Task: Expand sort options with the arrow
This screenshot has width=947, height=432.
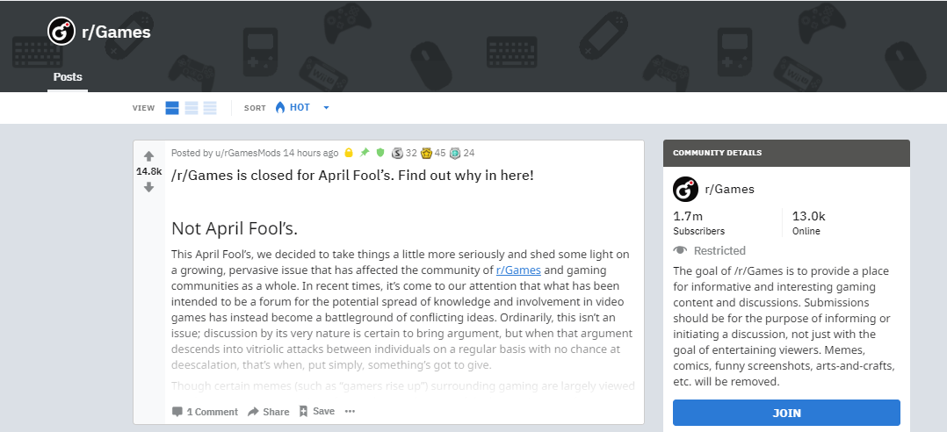Action: (326, 108)
